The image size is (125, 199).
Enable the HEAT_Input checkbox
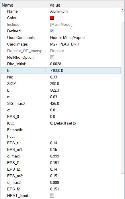[52, 196]
